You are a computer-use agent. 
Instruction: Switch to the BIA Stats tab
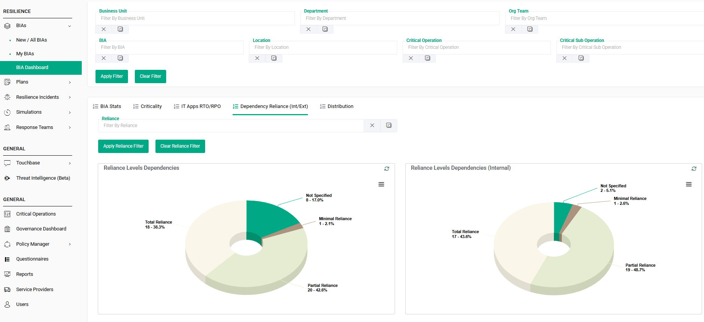click(107, 106)
